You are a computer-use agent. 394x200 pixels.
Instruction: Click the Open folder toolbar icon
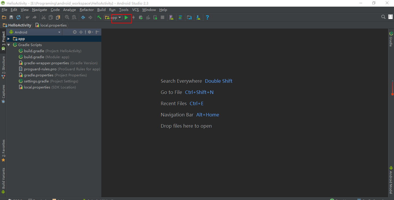tap(4, 18)
